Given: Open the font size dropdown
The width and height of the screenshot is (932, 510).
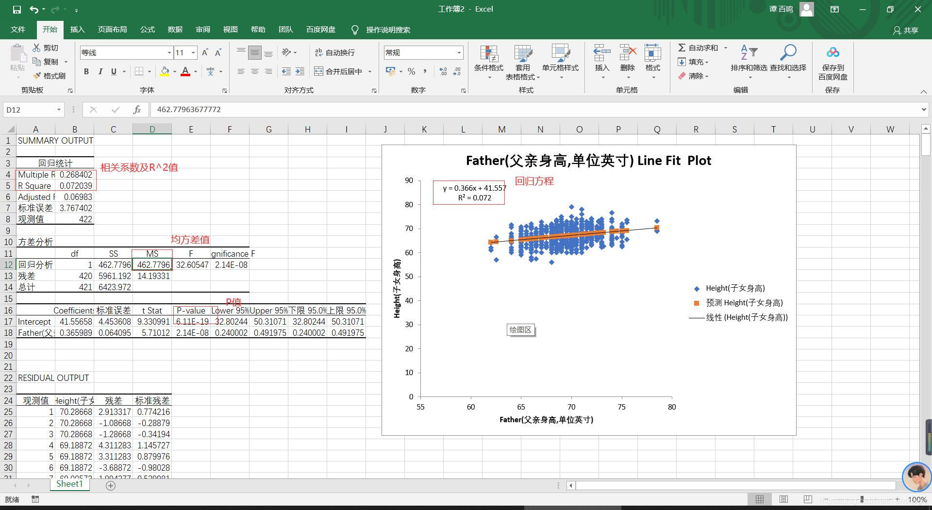Looking at the screenshot, I should [193, 52].
